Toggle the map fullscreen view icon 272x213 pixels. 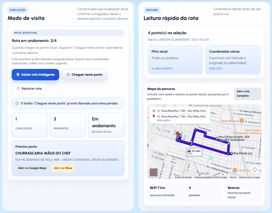pyautogui.click(x=255, y=170)
